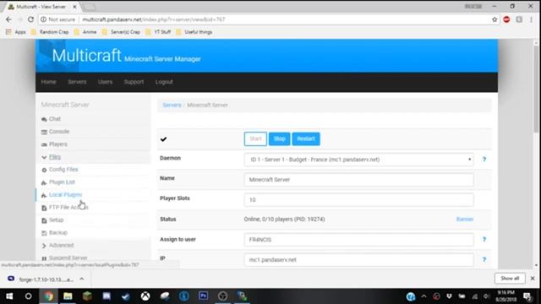Click the Logout navigation item
The image size is (541, 304).
(x=164, y=82)
